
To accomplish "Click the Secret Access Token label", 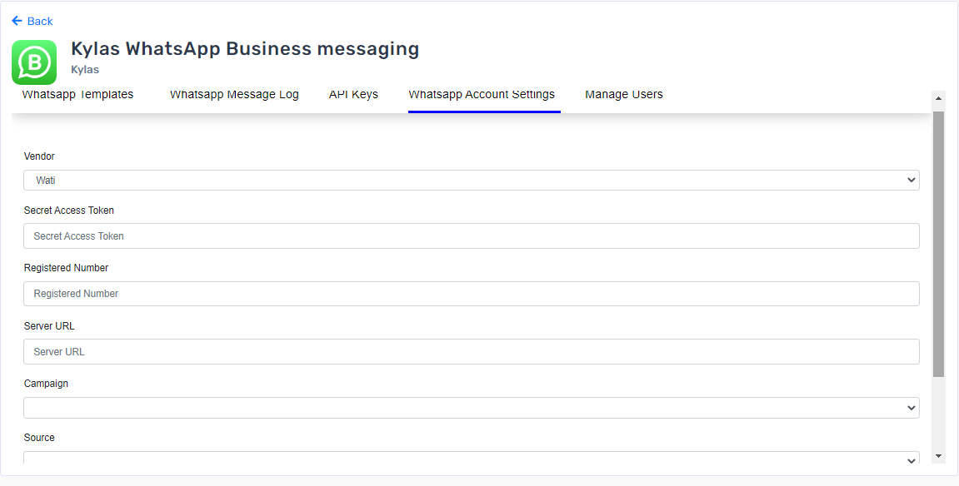I will 69,210.
